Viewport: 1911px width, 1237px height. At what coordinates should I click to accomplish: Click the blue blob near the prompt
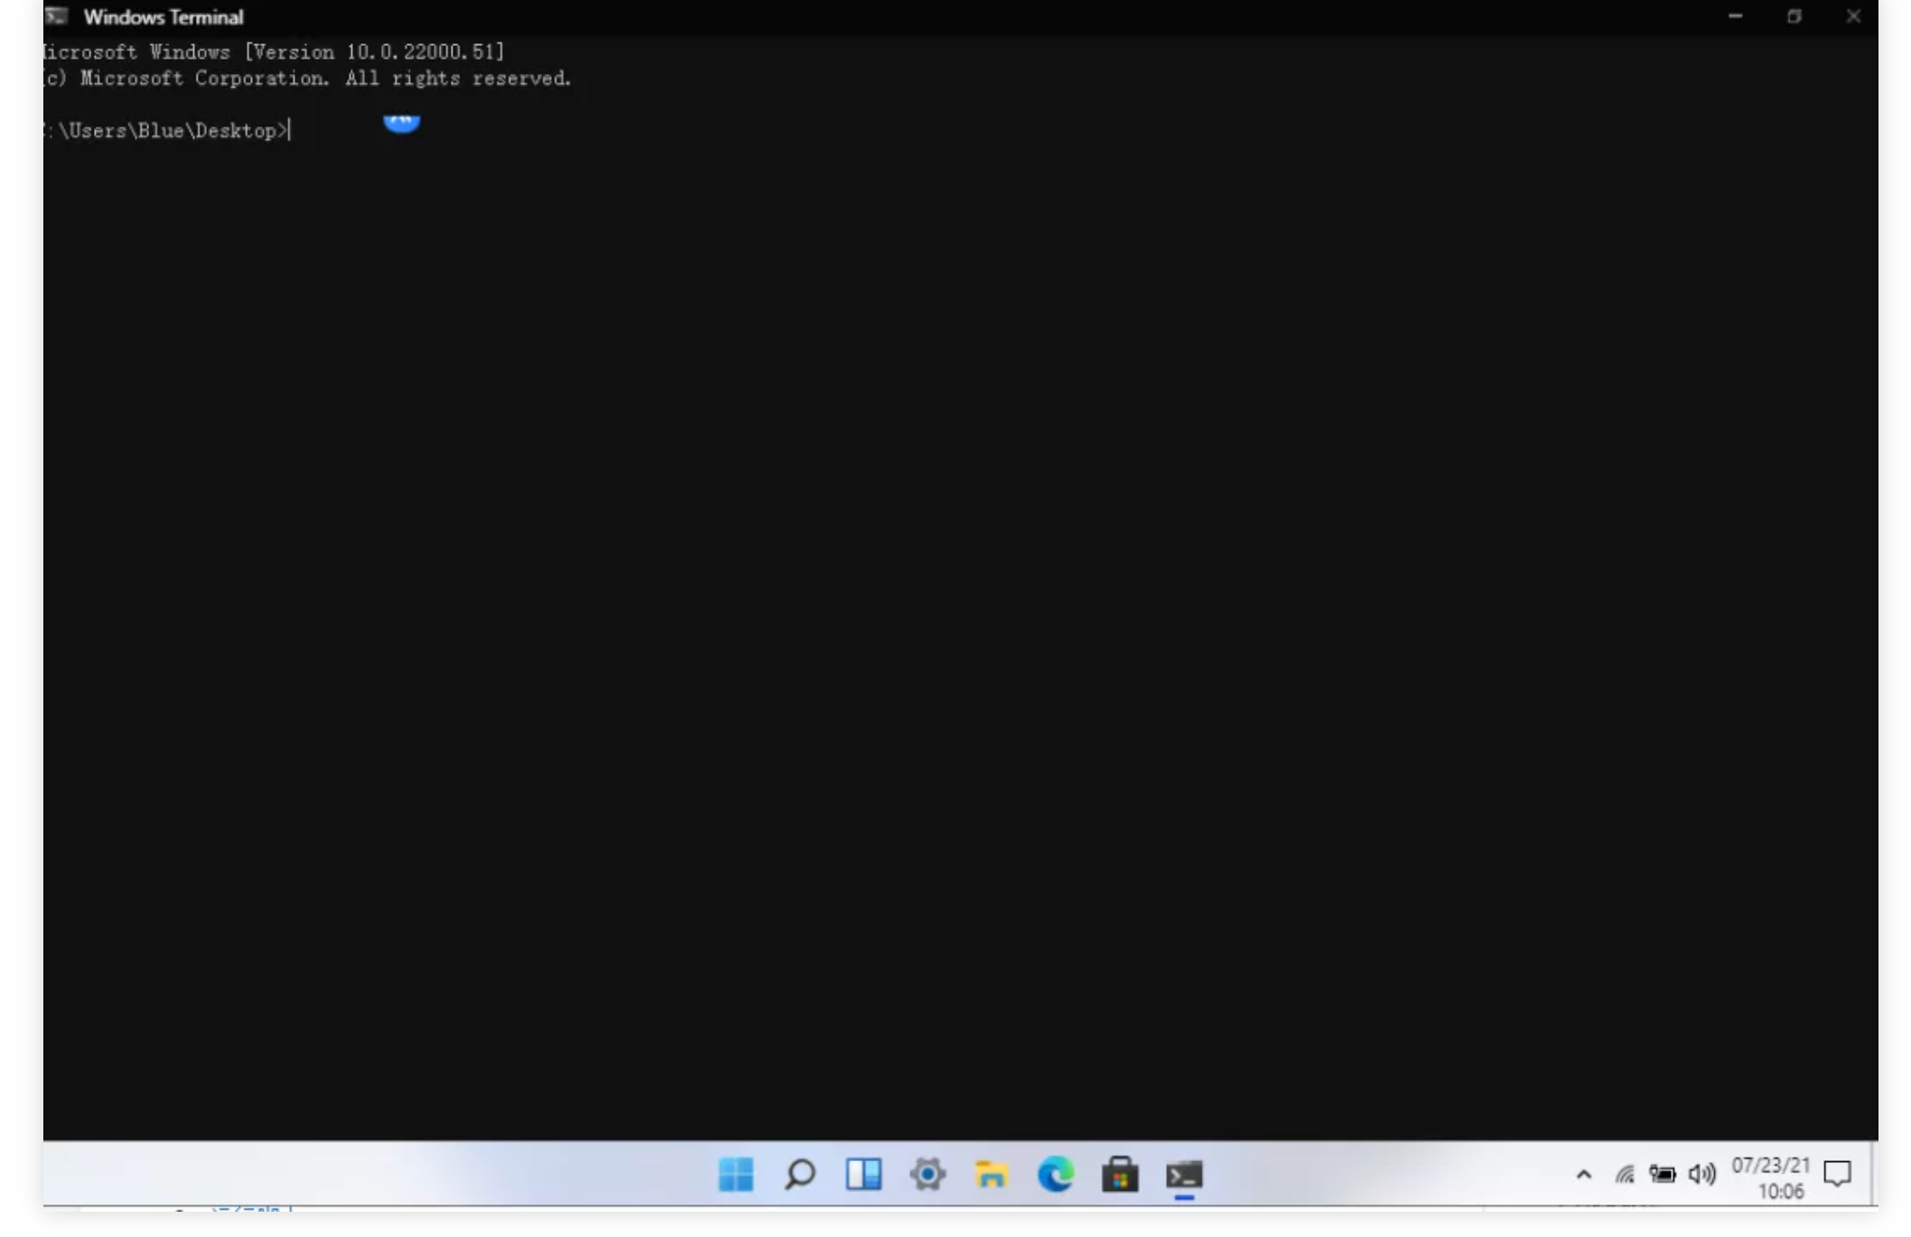(x=403, y=122)
